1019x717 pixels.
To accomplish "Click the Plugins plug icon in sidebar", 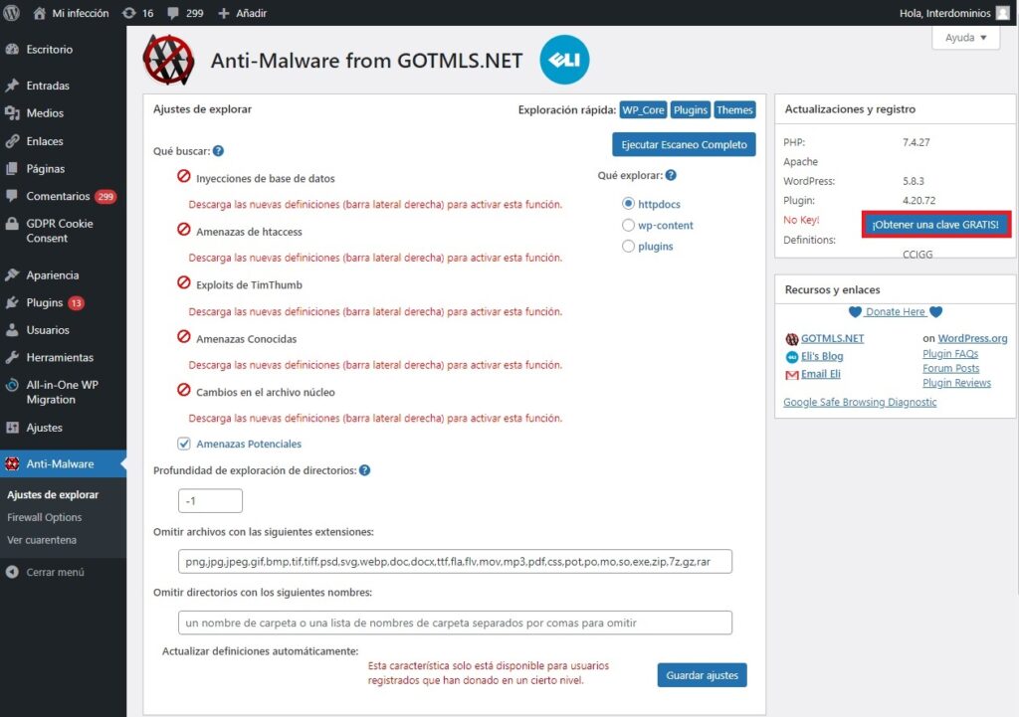I will point(12,302).
